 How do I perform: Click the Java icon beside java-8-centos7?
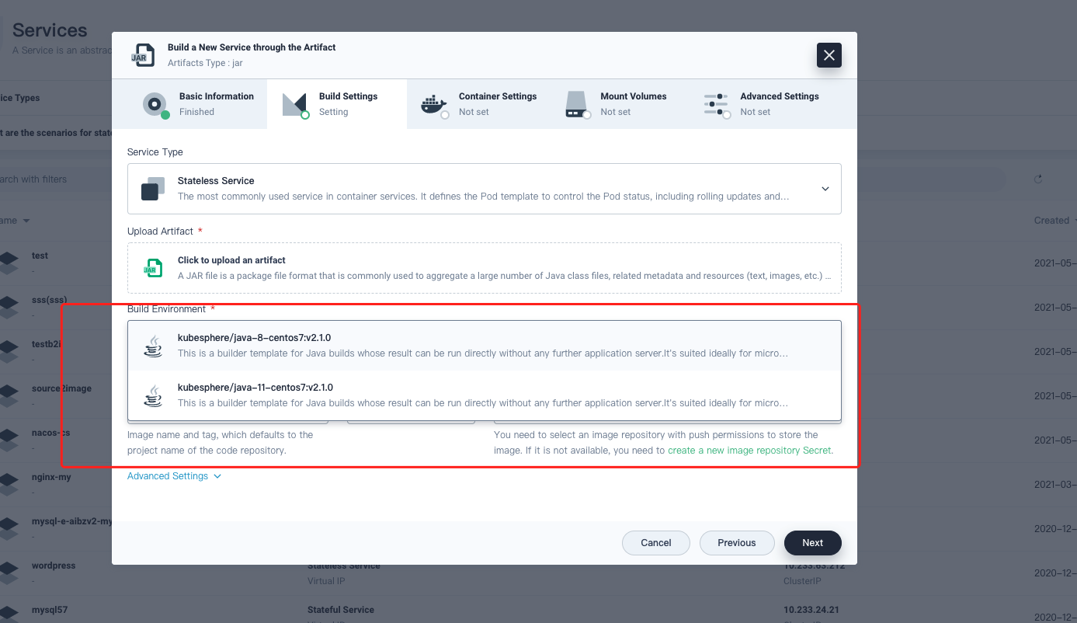coord(153,345)
